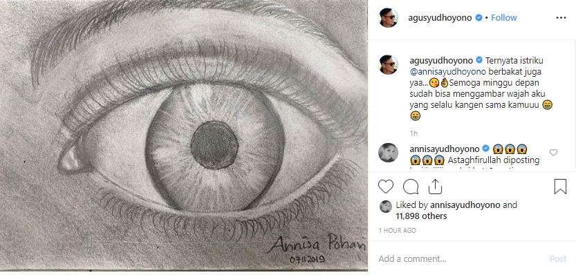
Task: Click the Follow link next to agusyudhoyono
Action: 503,18
